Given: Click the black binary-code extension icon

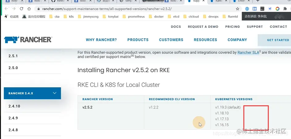Looking at the screenshot, I should click(x=262, y=9).
